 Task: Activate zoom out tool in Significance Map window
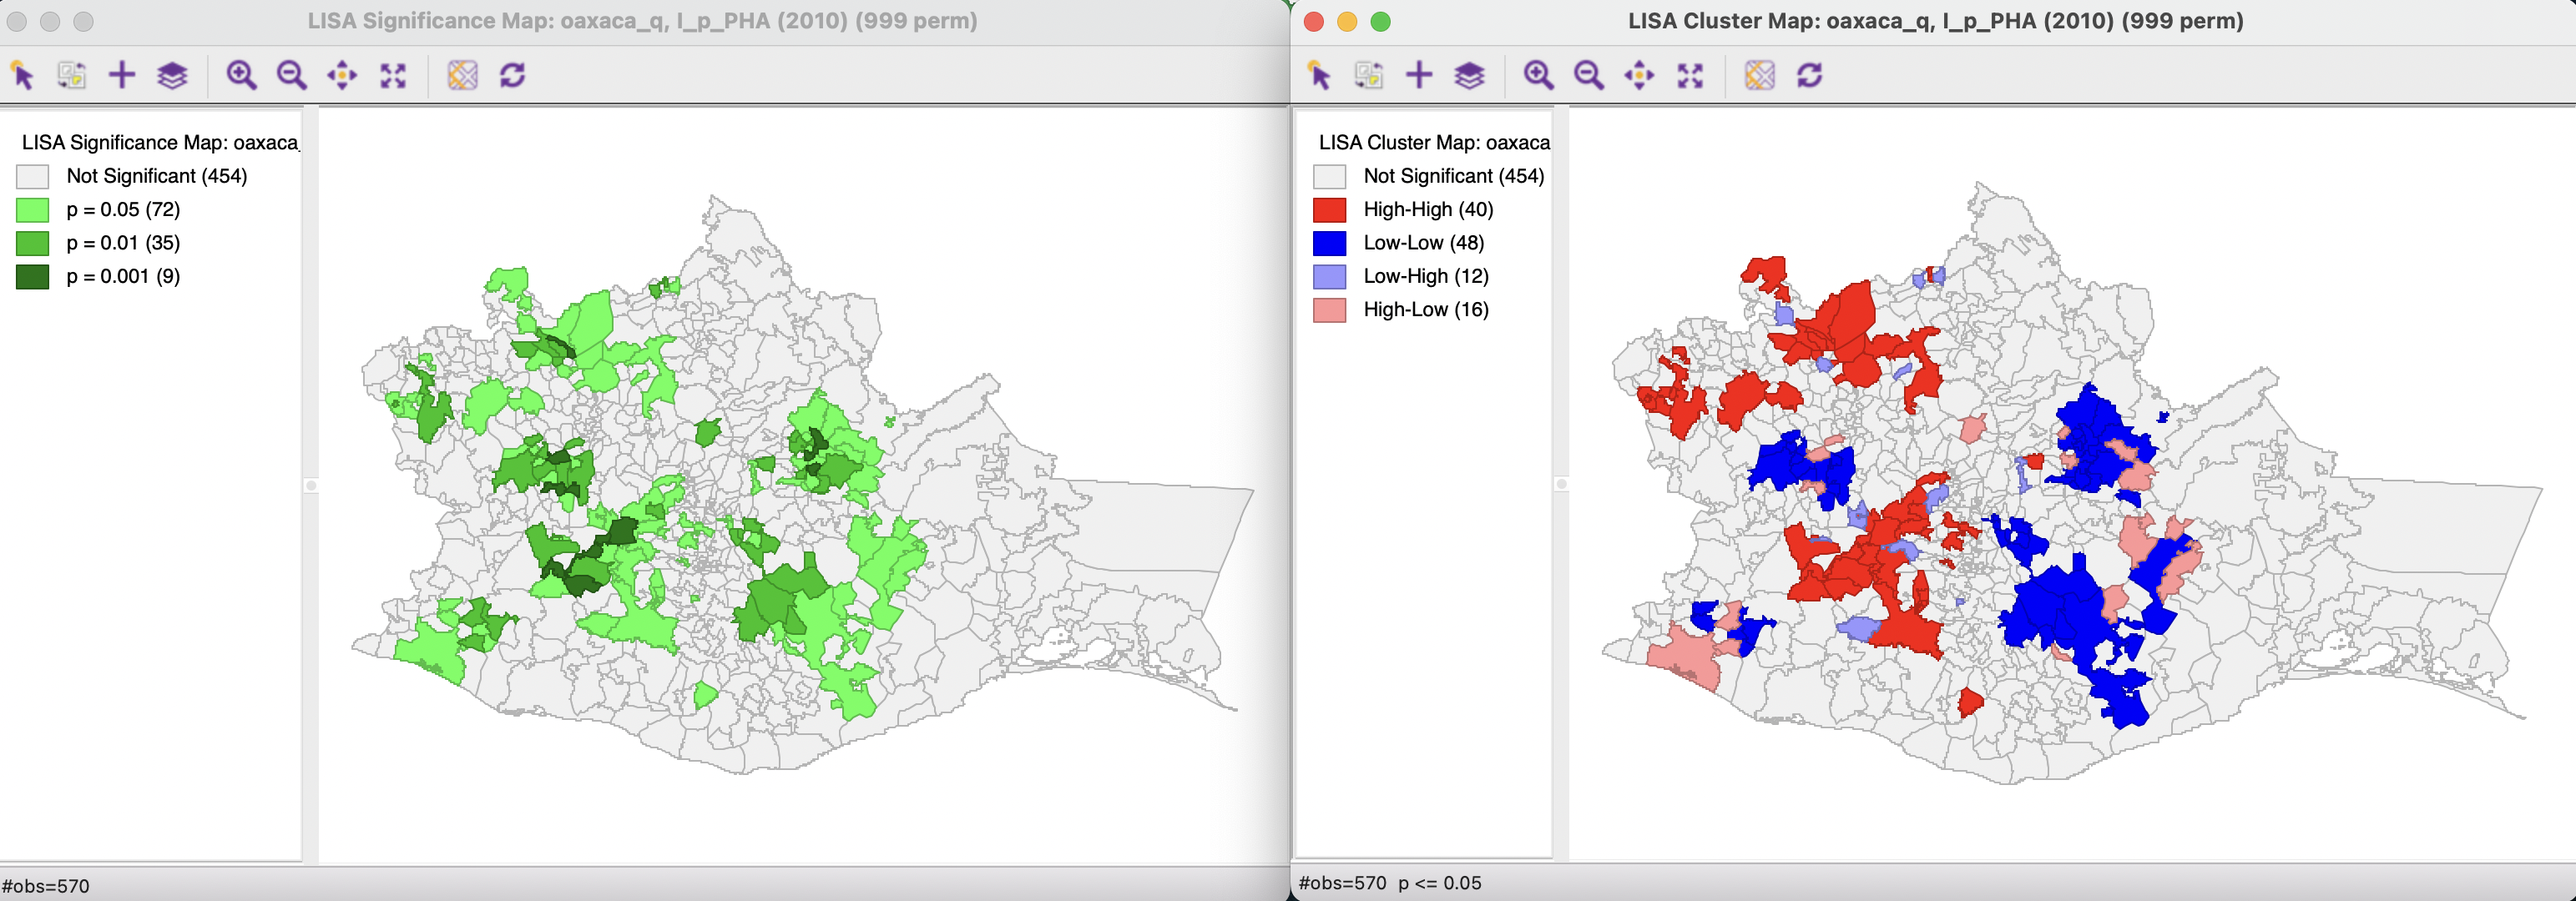tap(291, 75)
